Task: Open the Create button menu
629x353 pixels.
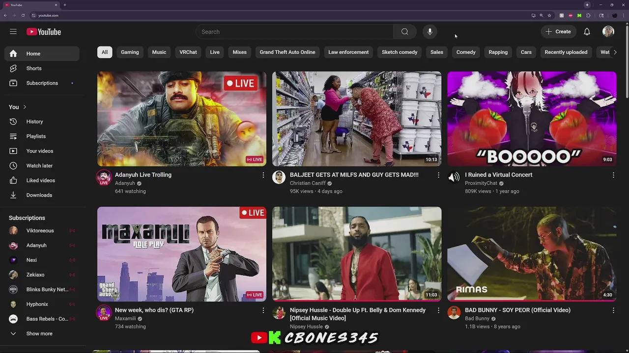Action: point(558,32)
